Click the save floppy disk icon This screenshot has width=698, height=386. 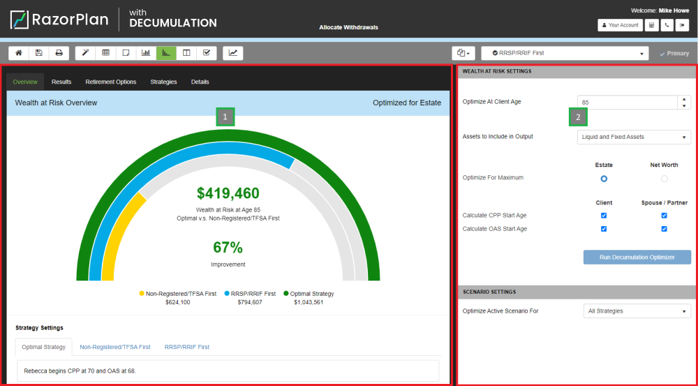[38, 52]
